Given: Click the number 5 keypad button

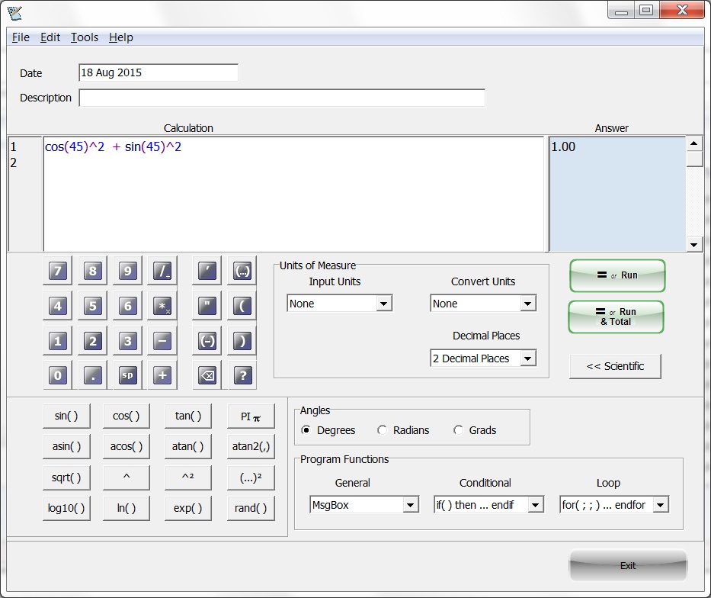Looking at the screenshot, I should tap(92, 306).
